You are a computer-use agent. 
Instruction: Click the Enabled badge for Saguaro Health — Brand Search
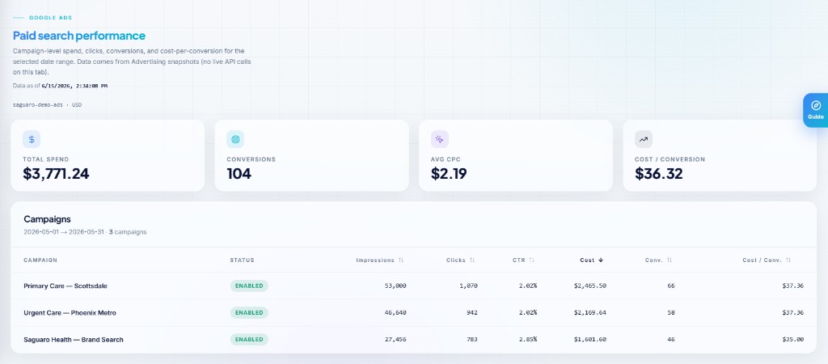click(249, 340)
